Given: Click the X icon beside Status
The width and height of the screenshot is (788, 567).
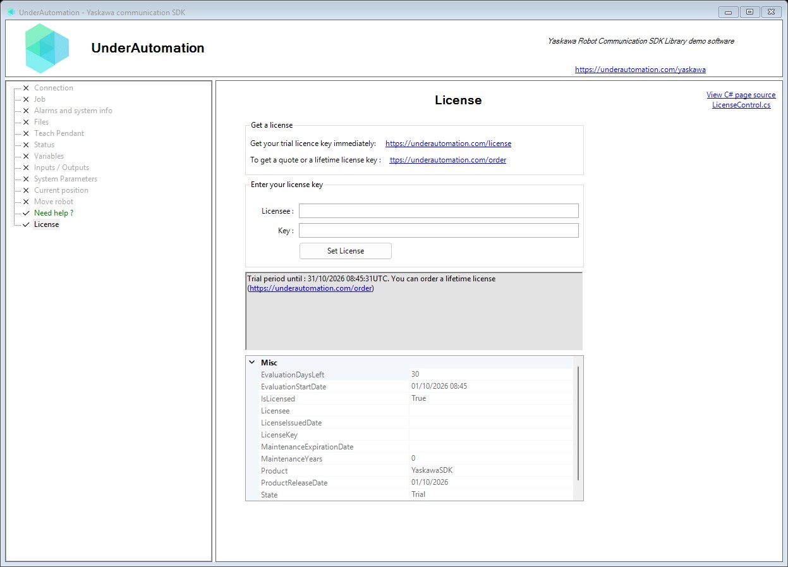Looking at the screenshot, I should (26, 145).
